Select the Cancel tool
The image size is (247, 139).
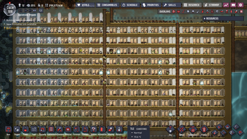point(182,130)
